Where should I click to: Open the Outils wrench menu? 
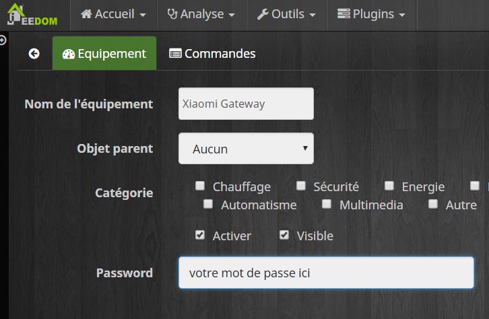286,14
